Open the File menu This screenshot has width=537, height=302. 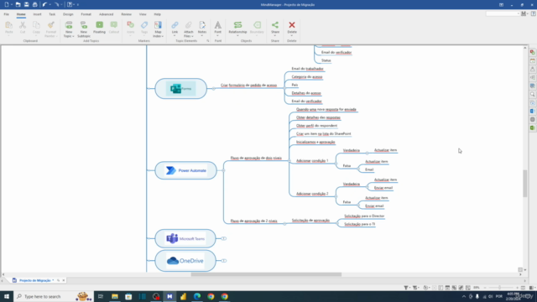point(7,14)
